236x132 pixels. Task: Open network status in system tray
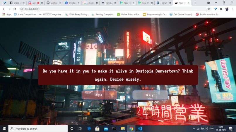tap(198, 129)
